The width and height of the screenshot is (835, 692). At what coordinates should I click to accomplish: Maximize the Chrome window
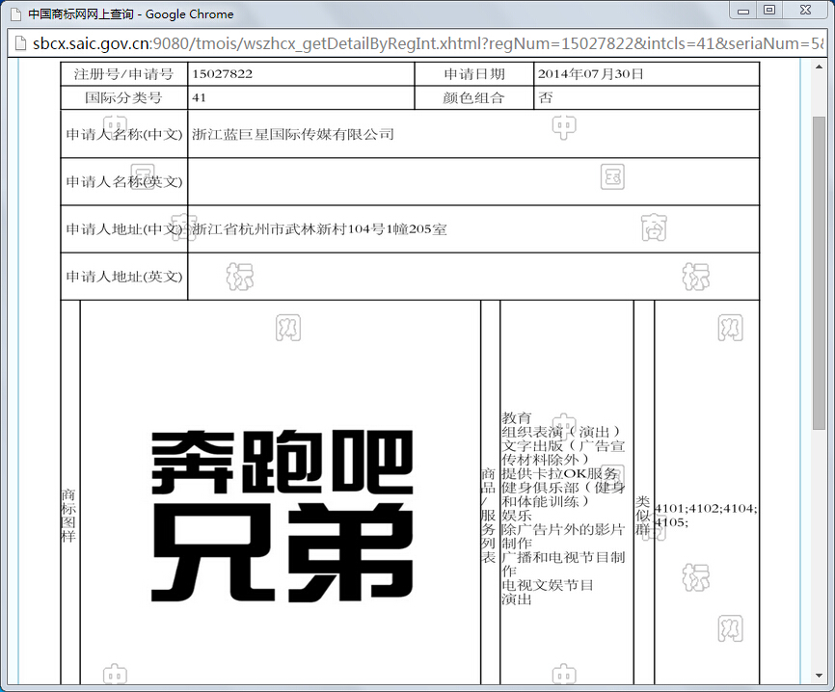click(x=769, y=10)
